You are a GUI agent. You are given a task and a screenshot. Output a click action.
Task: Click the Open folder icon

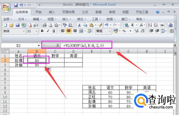(x=11, y=25)
